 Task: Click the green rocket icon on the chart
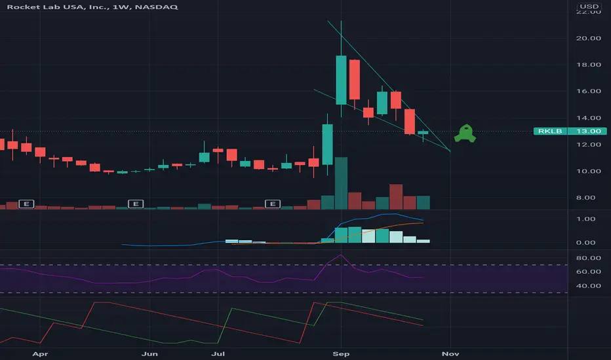(465, 133)
